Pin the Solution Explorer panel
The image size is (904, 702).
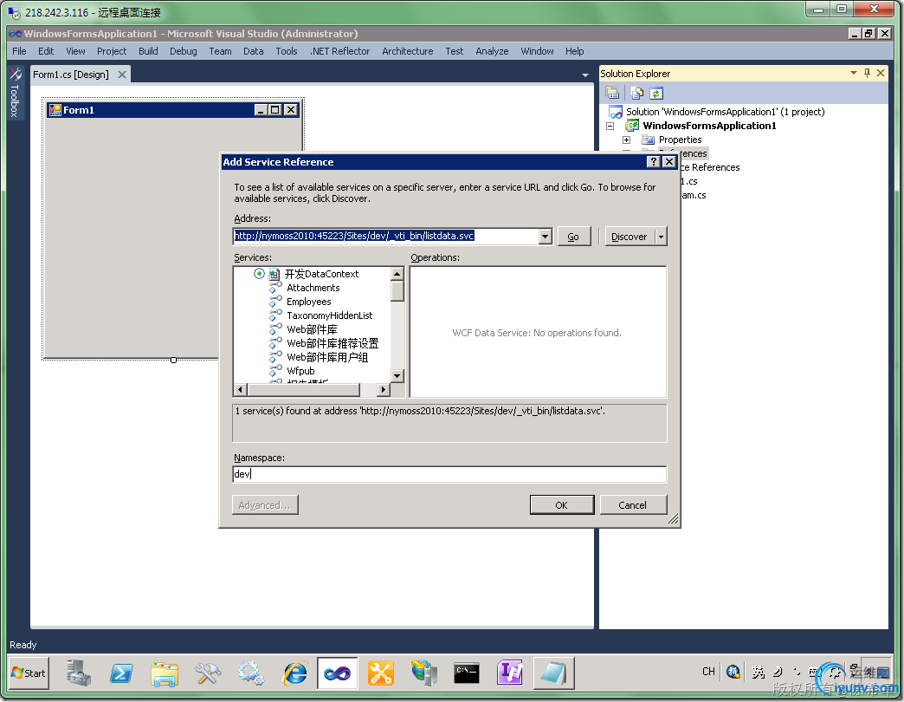pyautogui.click(x=867, y=73)
